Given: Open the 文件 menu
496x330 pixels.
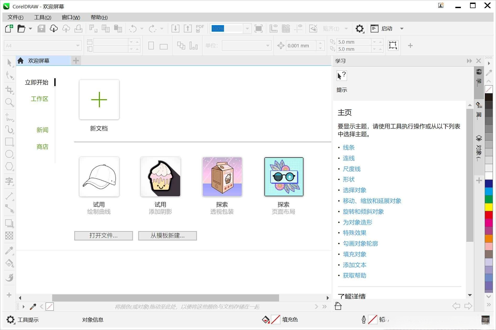Looking at the screenshot, I should click(15, 17).
